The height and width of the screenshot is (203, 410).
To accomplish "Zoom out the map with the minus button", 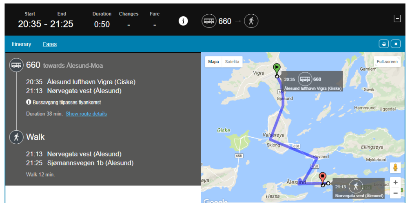I will [395, 193].
